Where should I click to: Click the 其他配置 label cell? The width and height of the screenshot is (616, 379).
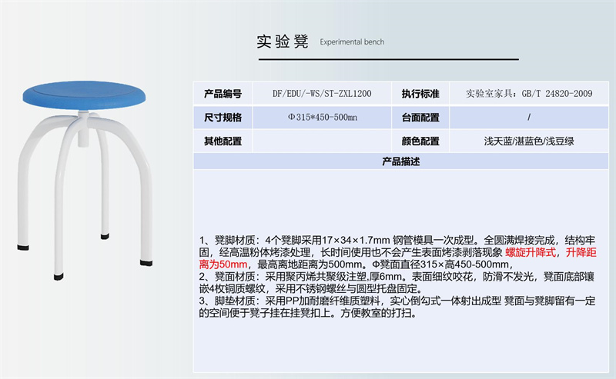point(223,141)
